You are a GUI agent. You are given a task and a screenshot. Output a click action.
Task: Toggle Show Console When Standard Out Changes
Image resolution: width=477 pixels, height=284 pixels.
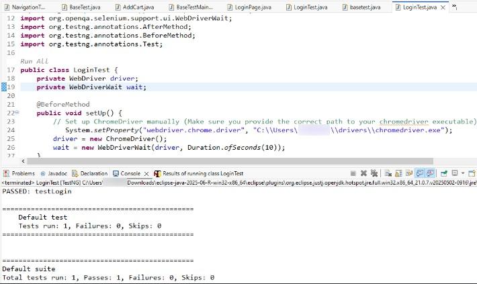pyautogui.click(x=420, y=173)
